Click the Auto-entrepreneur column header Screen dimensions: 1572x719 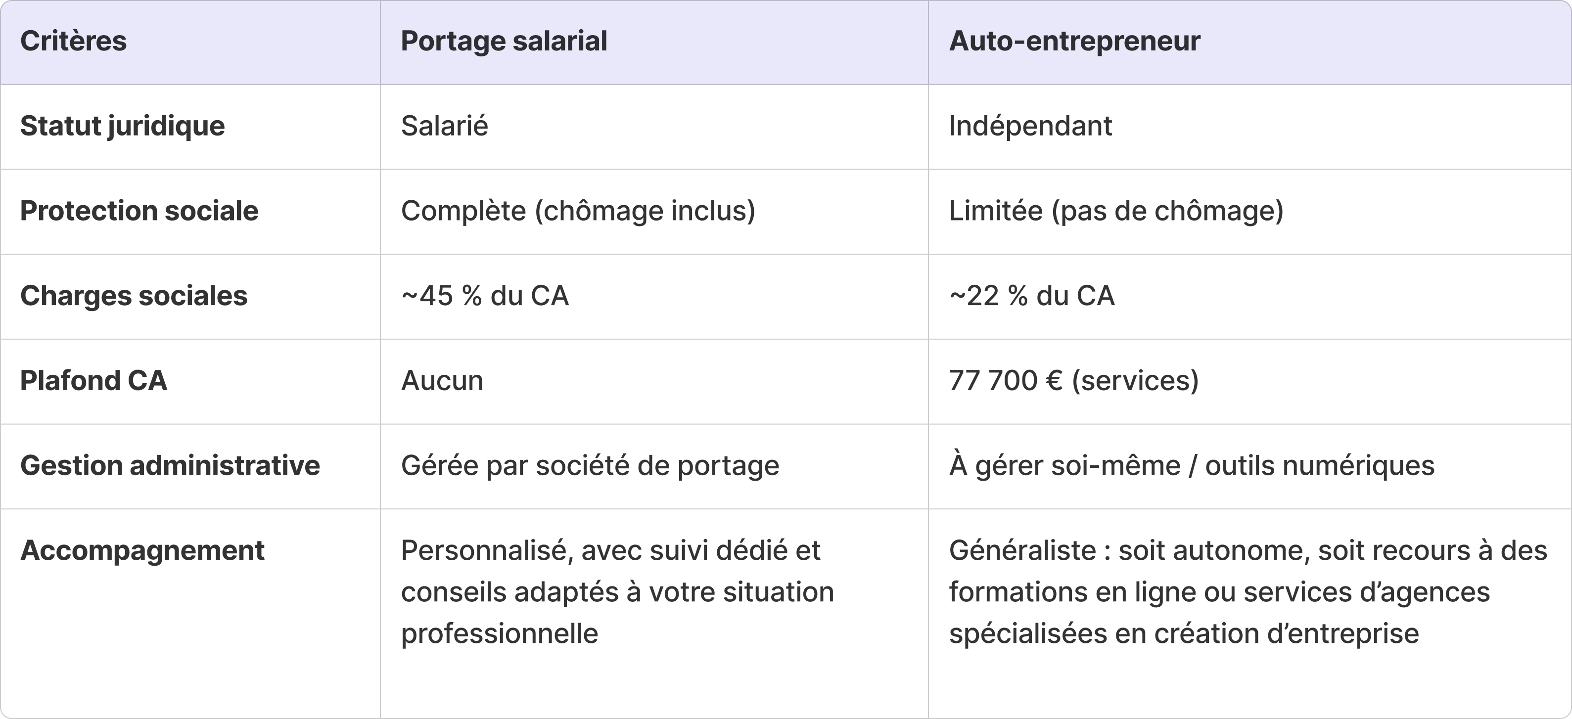tap(1074, 42)
